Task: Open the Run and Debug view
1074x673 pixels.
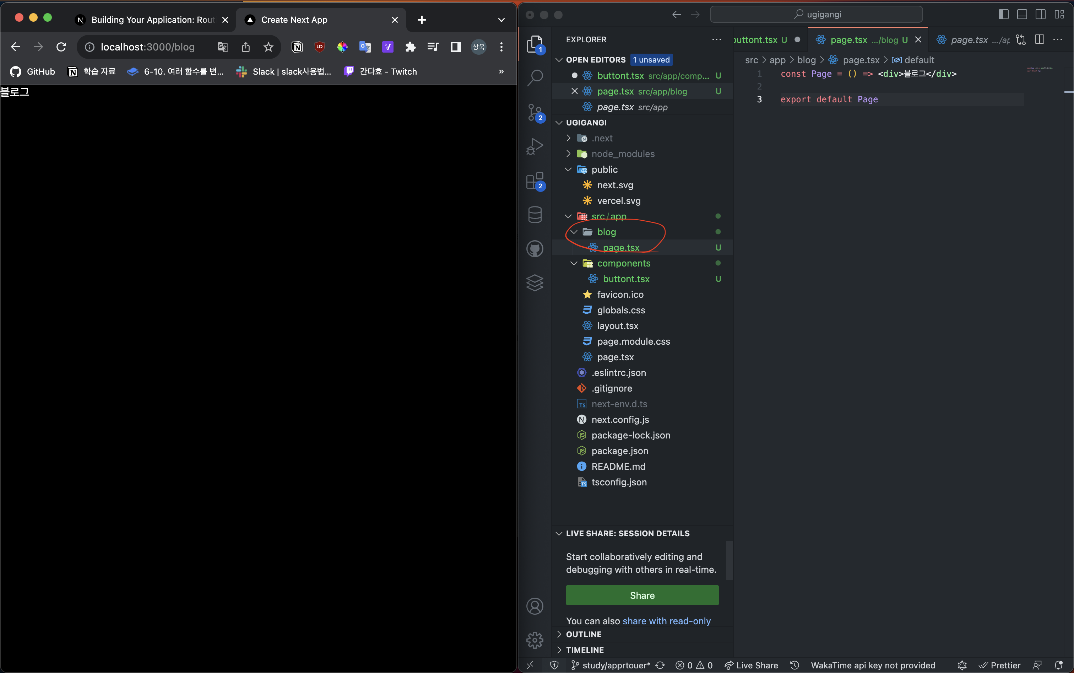Action: 535,146
